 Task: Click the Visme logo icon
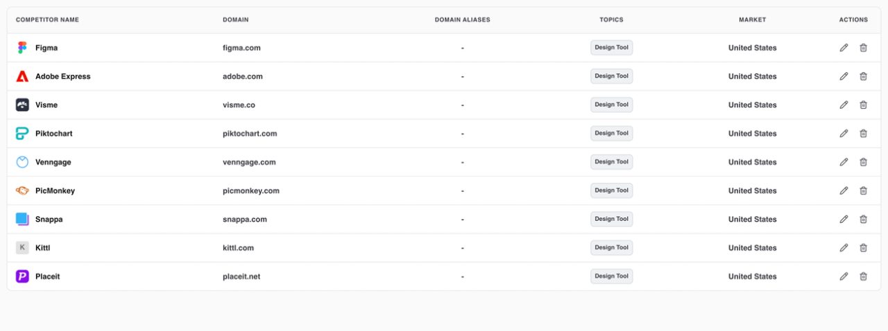click(x=22, y=105)
